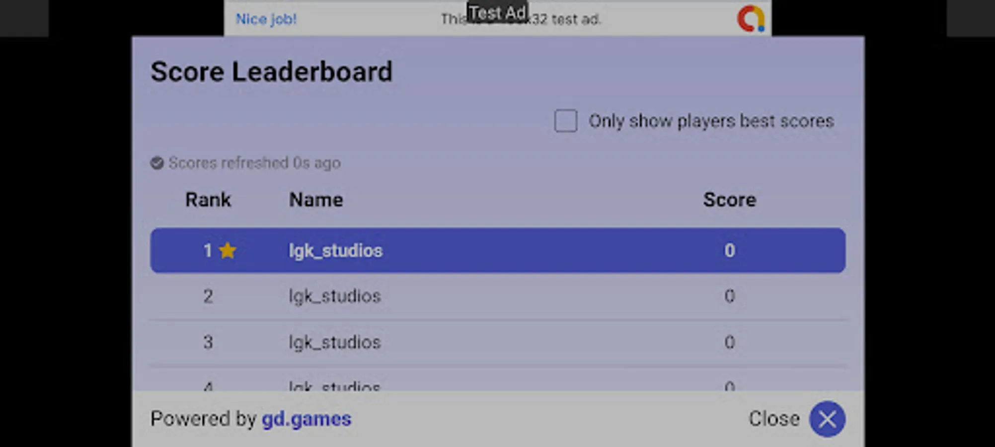
Task: Click the Close text button
Action: (774, 419)
